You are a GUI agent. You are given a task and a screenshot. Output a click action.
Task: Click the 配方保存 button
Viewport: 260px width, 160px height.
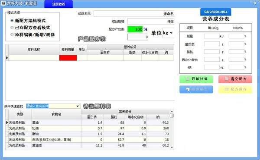235,89
